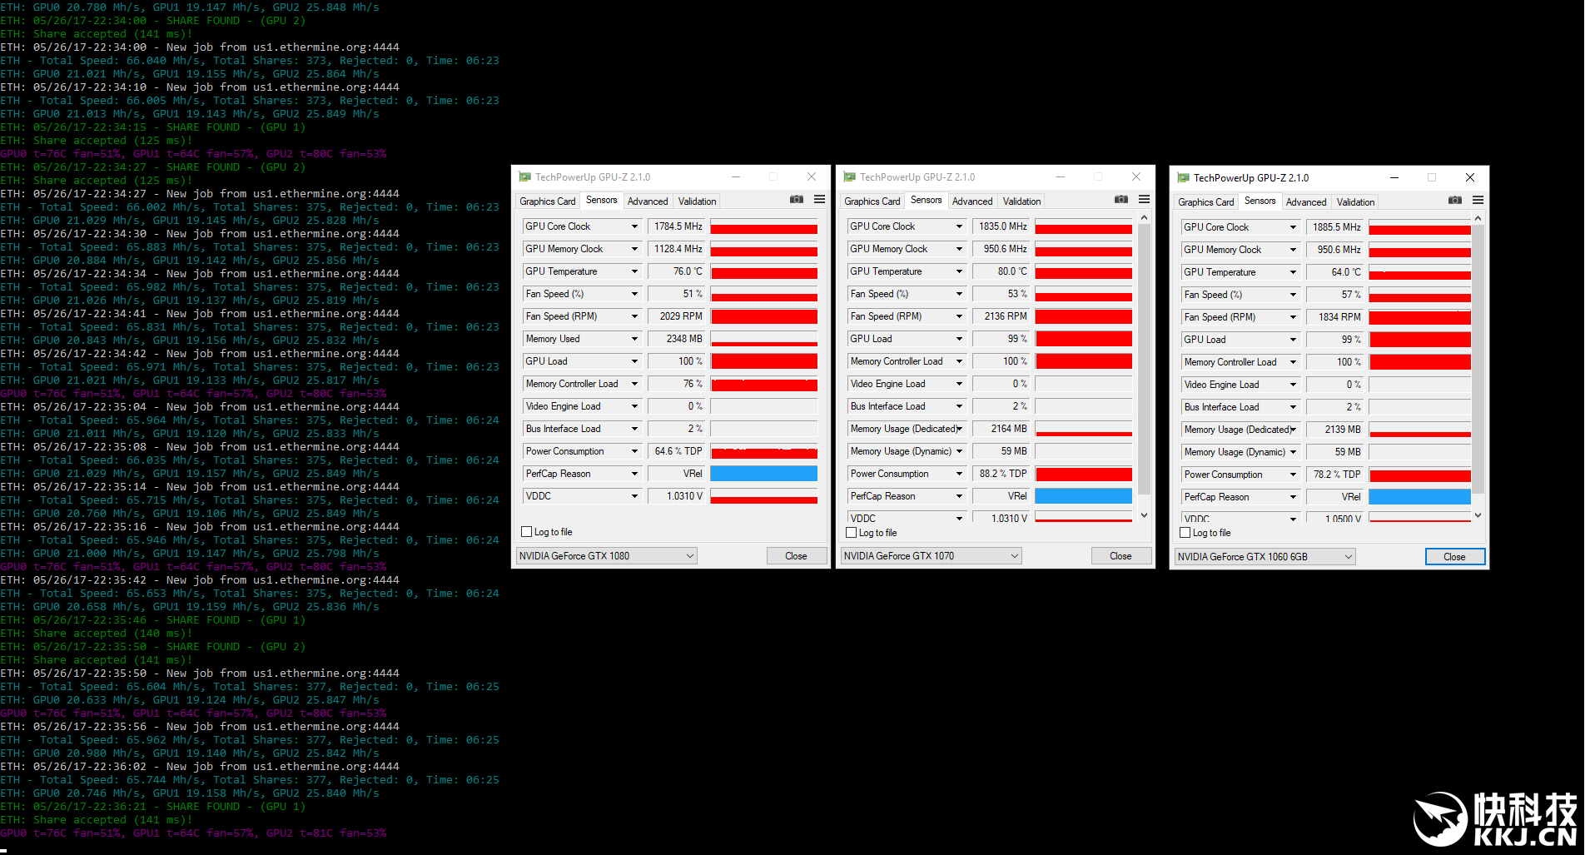Open the hamburger menu in GTX 1080 window
Screen dimensions: 1585x855
click(x=819, y=200)
